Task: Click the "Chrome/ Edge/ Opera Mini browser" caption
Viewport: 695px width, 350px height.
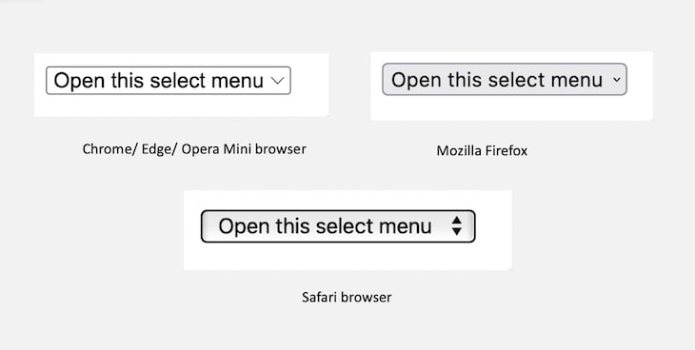Action: pos(194,149)
